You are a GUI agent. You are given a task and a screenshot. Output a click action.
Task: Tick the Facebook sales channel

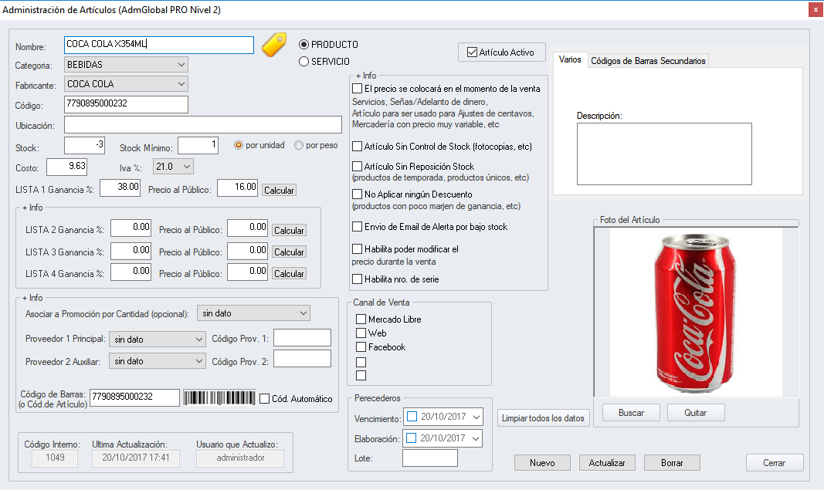pyautogui.click(x=361, y=346)
